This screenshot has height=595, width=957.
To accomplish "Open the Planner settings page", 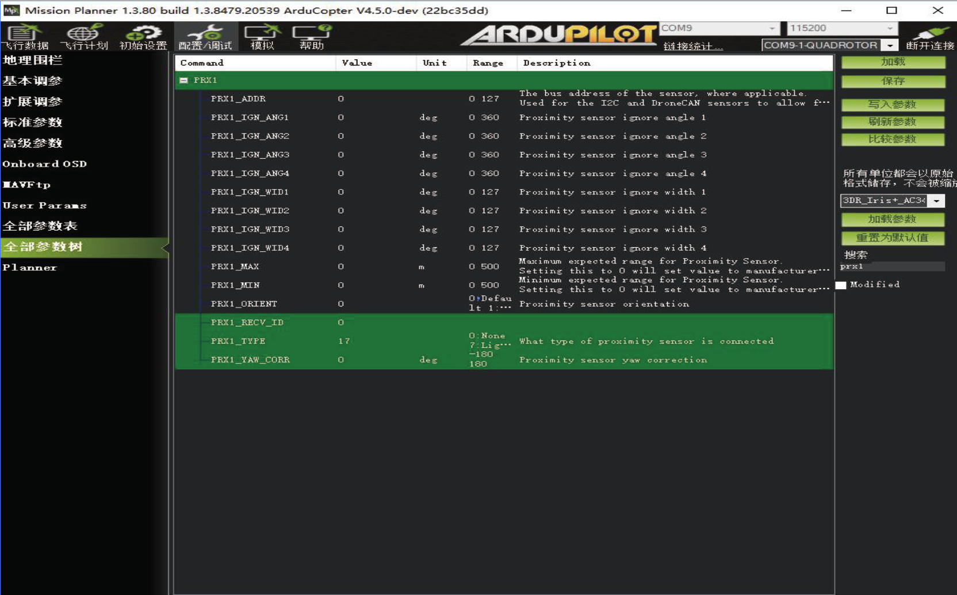I will pos(30,267).
